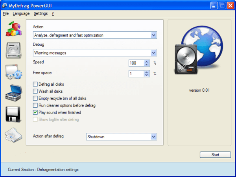Uncheck Play sound when finished
The height and width of the screenshot is (177, 236).
(35, 112)
